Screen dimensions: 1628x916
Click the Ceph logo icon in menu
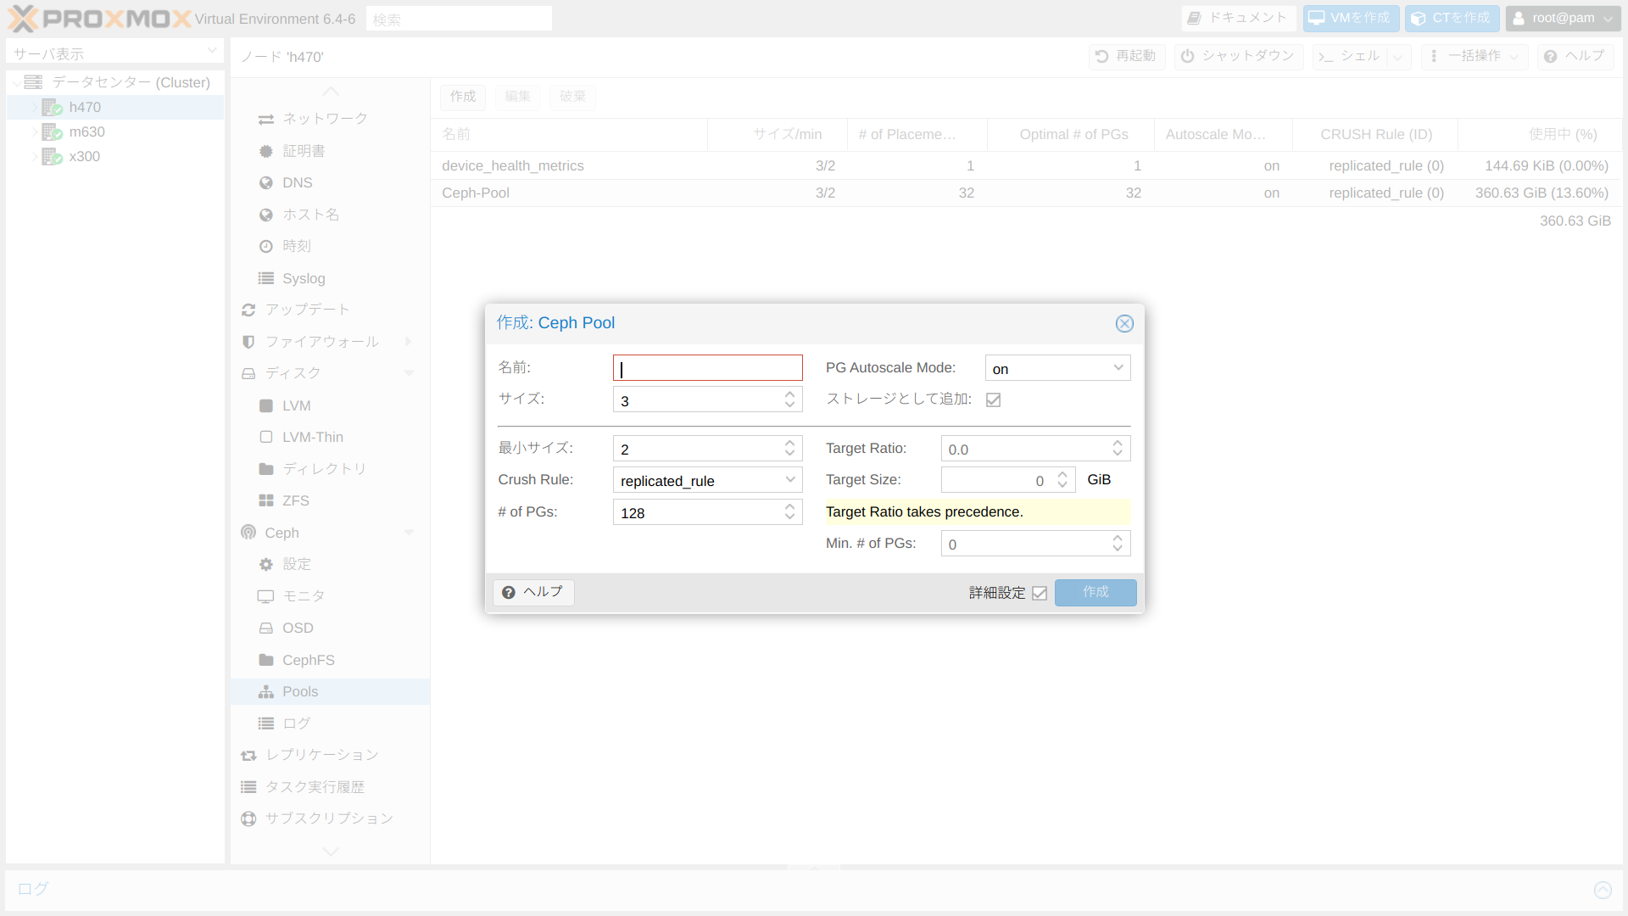pos(248,533)
